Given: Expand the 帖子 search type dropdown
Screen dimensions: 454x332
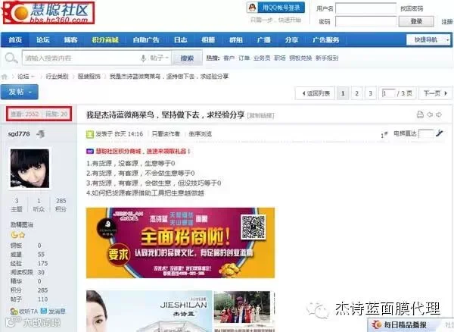Looking at the screenshot, I should tap(159, 58).
